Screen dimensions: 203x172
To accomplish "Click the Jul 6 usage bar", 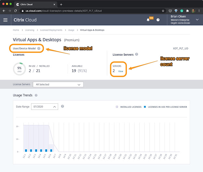I will point(51,151).
